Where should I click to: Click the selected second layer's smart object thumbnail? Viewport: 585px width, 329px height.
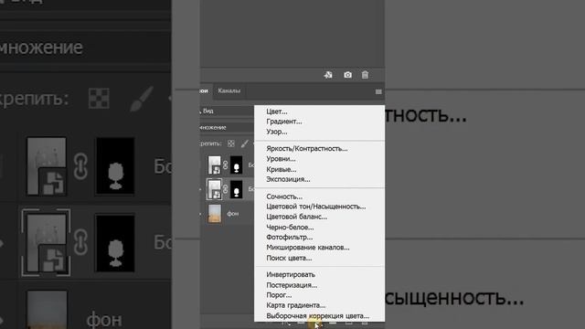coord(215,189)
